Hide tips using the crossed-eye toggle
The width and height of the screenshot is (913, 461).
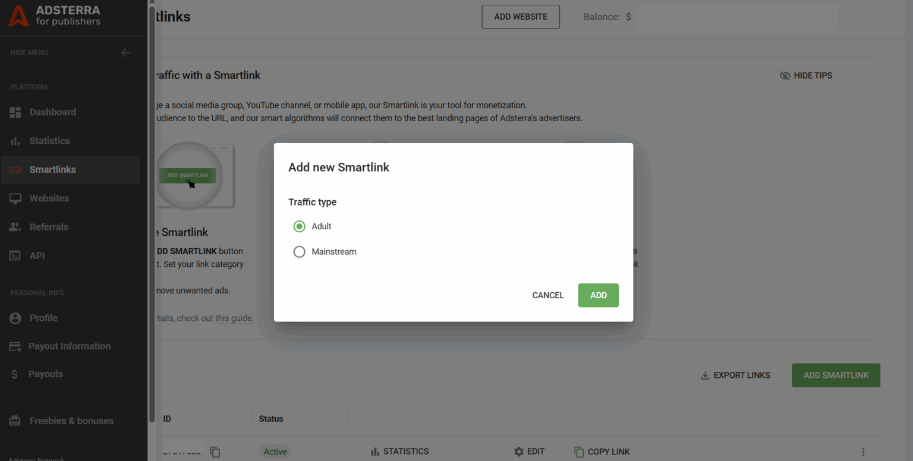coord(785,75)
